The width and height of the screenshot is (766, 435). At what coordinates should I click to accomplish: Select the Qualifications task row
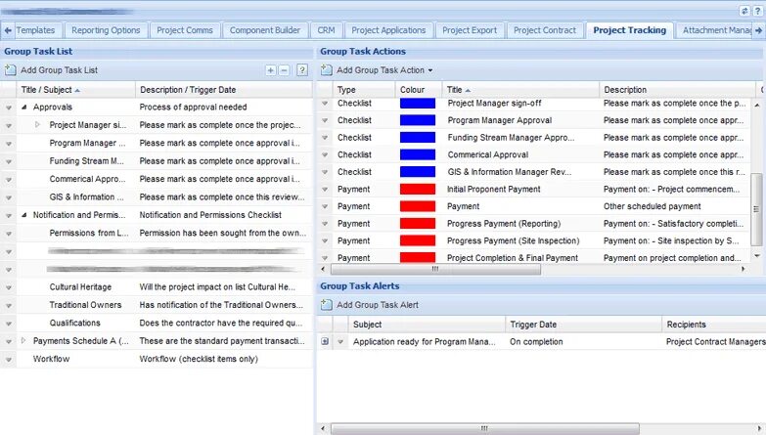(157, 324)
